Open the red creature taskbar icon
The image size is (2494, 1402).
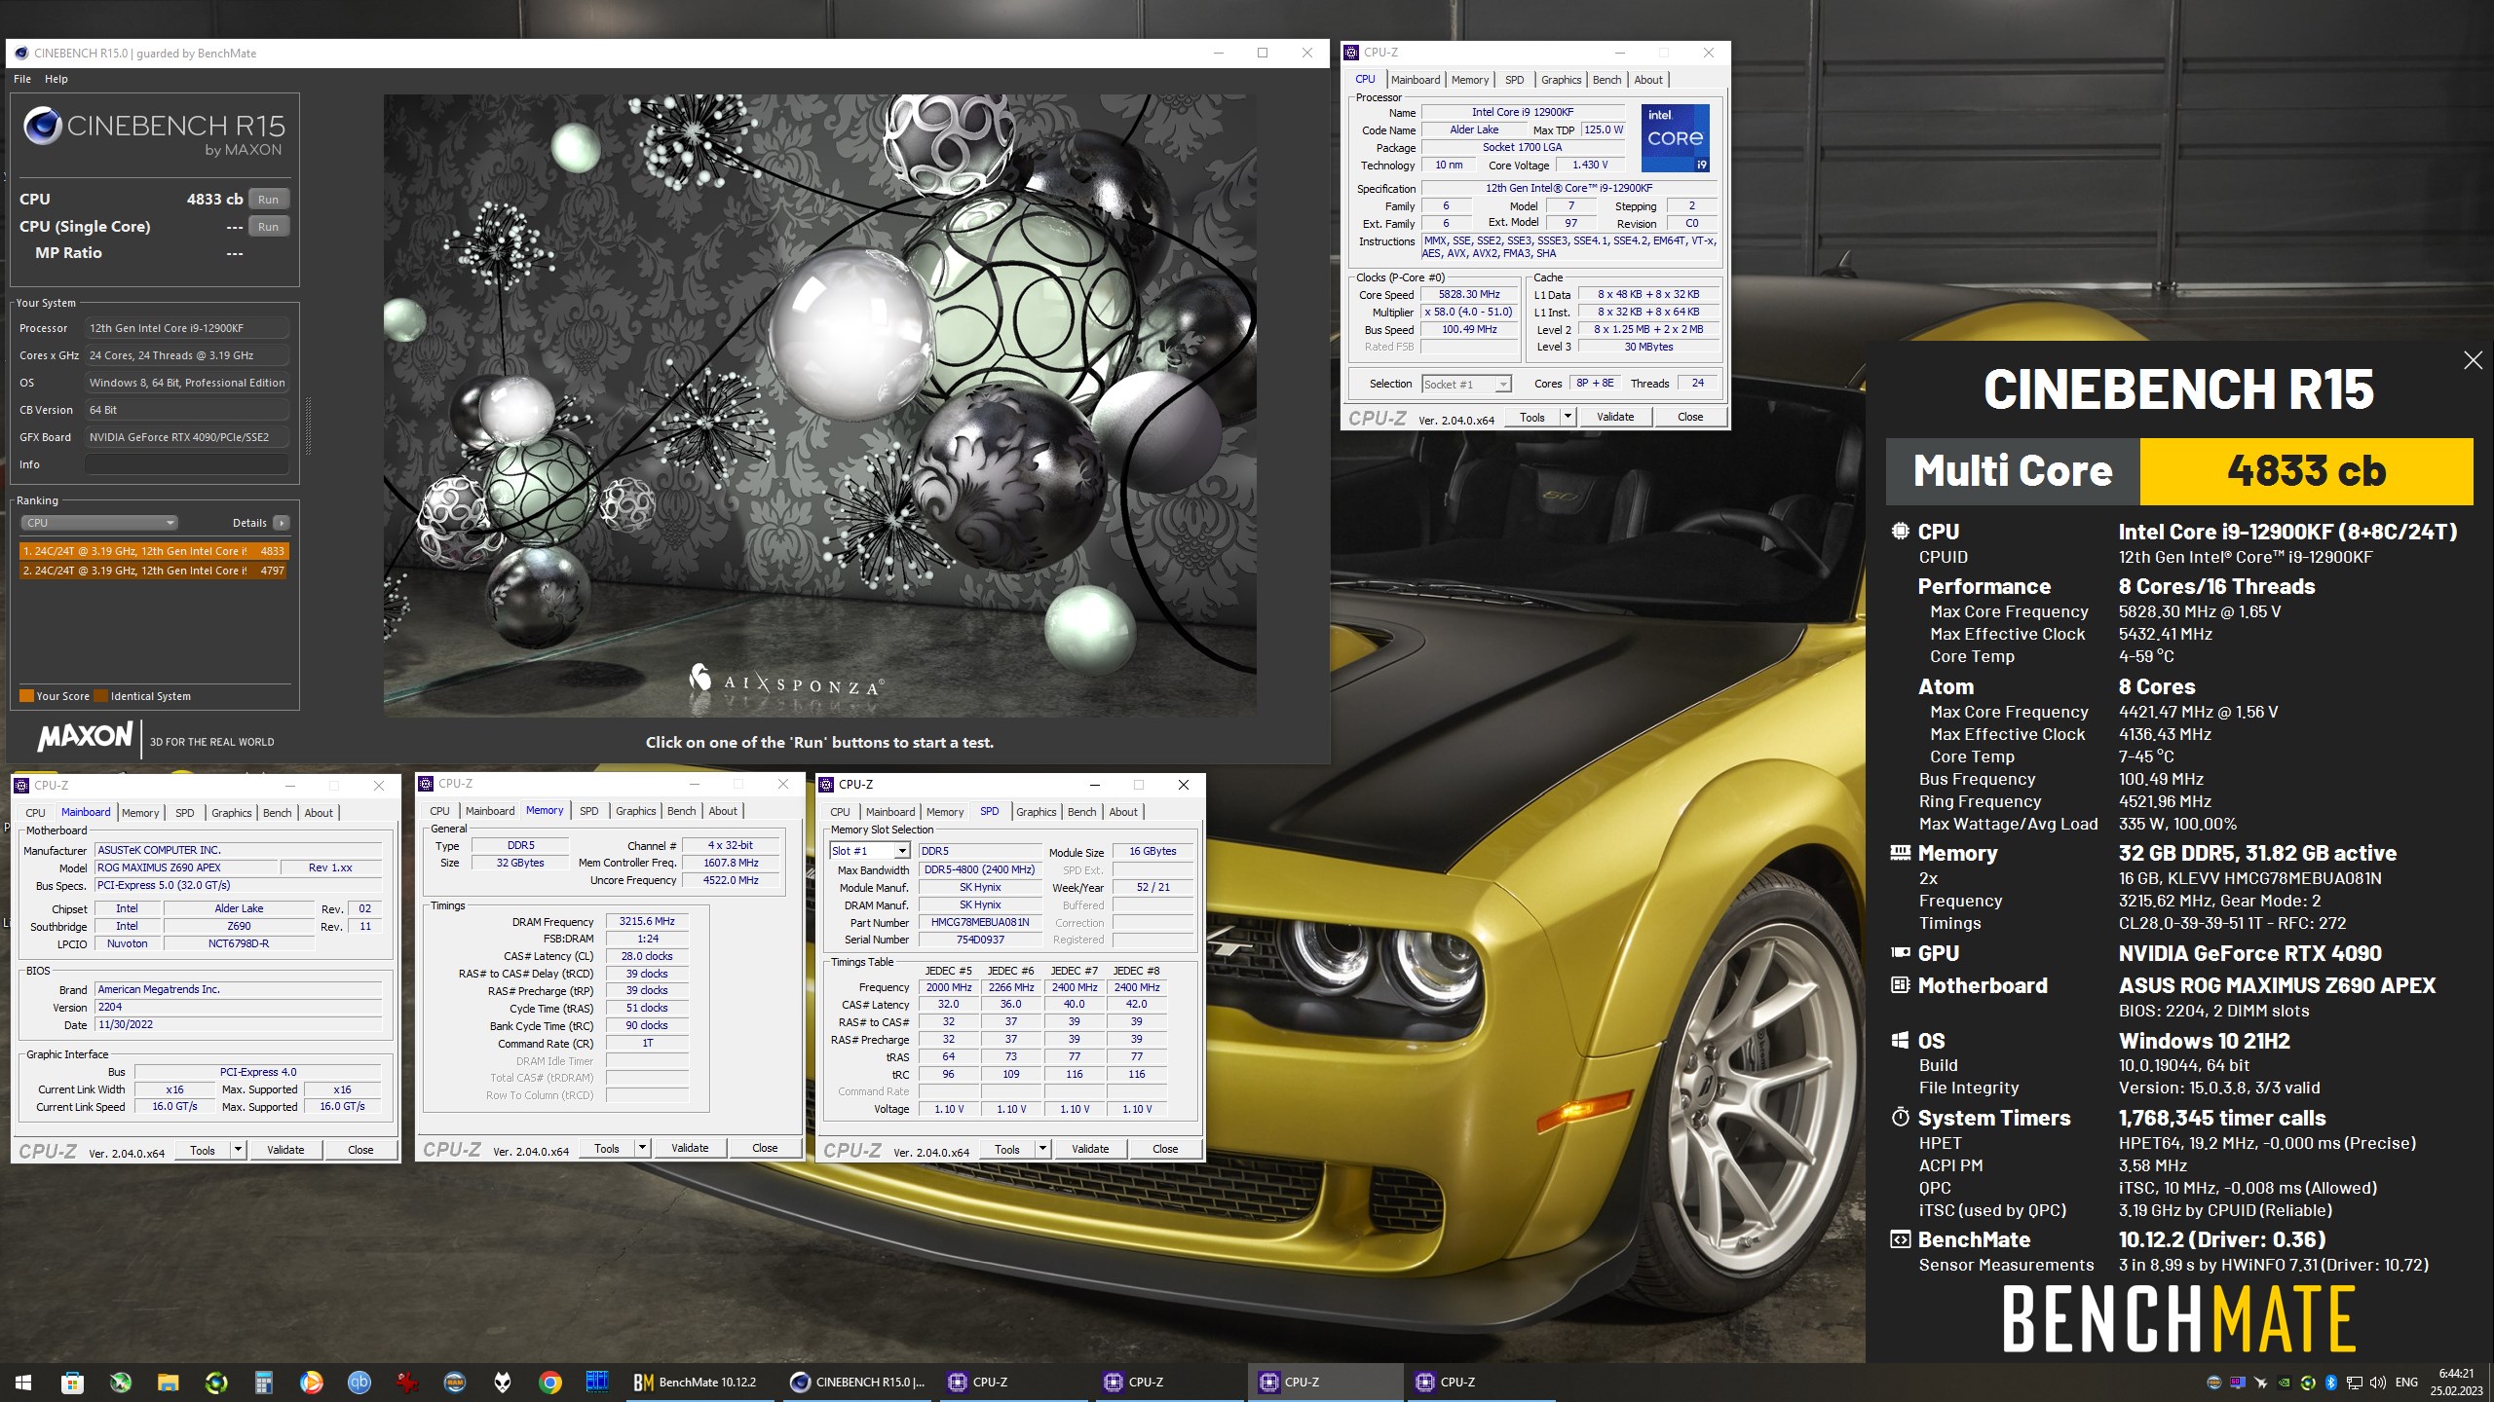[406, 1382]
